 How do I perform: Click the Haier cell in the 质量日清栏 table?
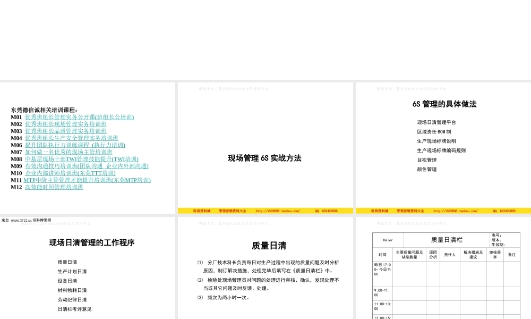coord(388,239)
